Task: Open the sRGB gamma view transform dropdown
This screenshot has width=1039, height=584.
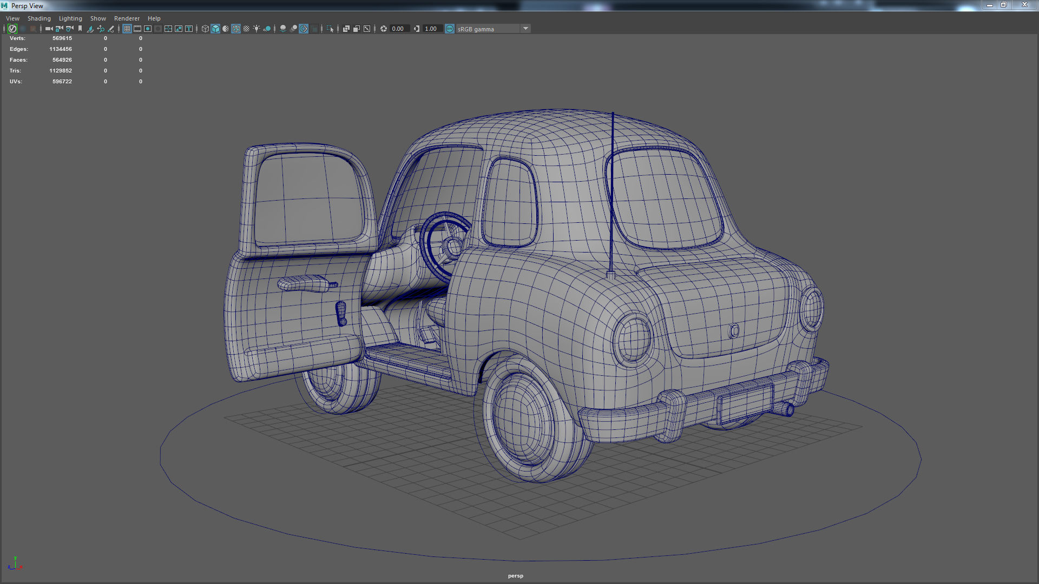Action: tap(525, 29)
